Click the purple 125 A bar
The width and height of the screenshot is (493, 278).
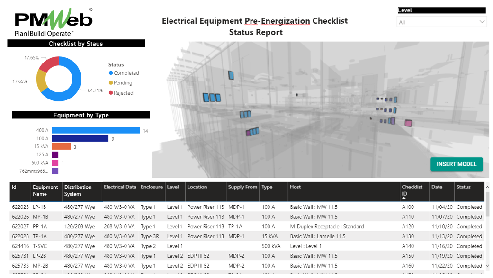pos(55,155)
